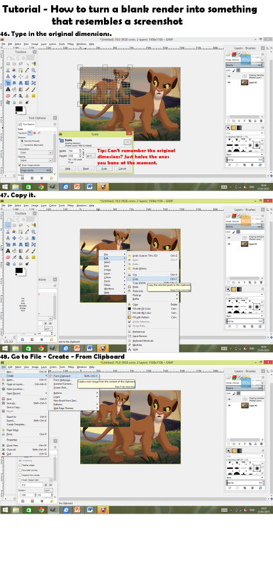Open Word from step 47 taskbar
This screenshot has height=581, width=273.
tap(89, 348)
